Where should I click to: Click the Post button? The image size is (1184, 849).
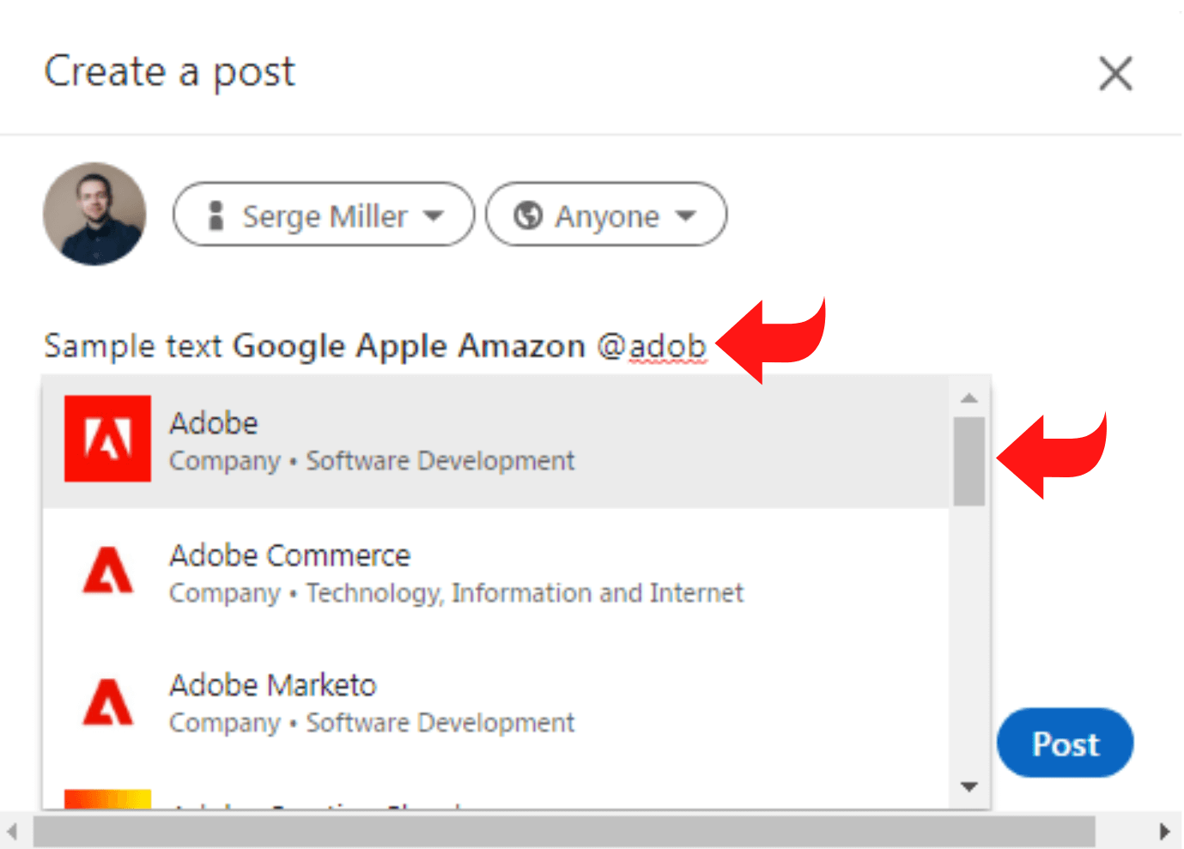1065,743
